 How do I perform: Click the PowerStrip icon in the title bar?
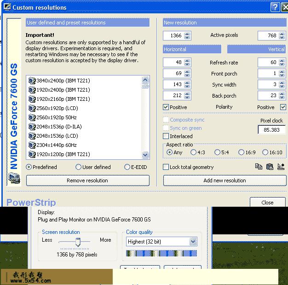click(7, 7)
